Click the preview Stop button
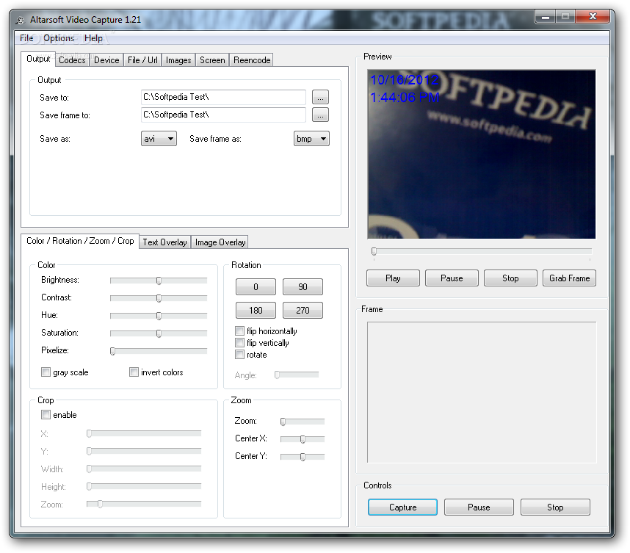The height and width of the screenshot is (553, 630). [x=510, y=278]
